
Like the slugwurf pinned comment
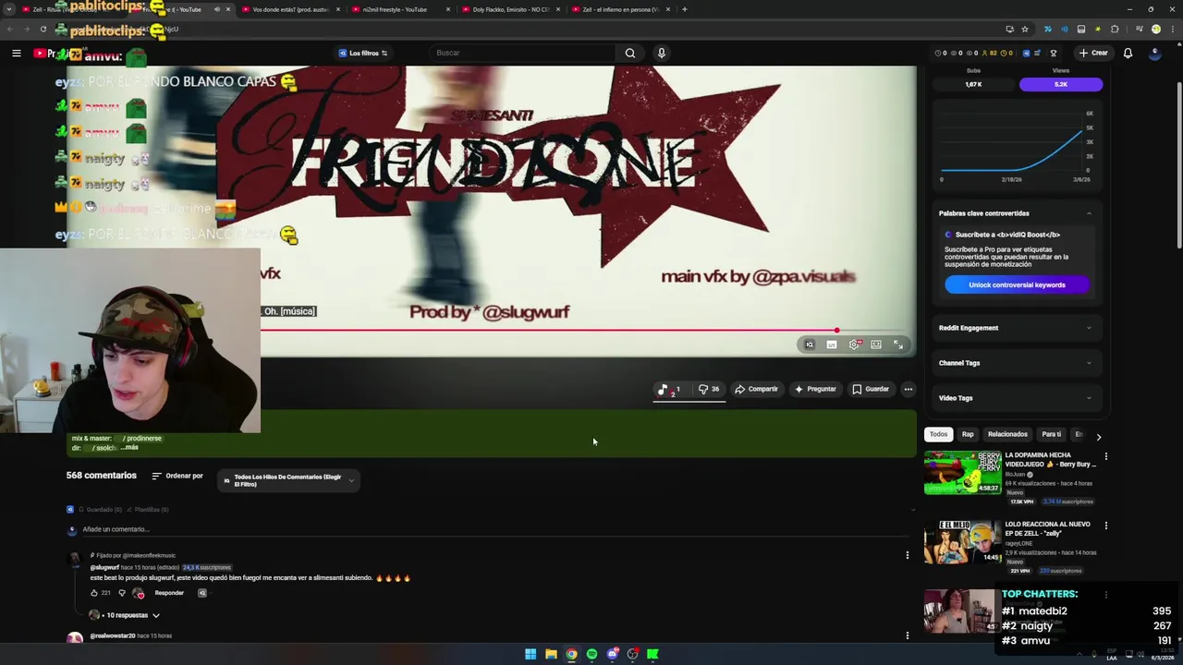coord(94,593)
